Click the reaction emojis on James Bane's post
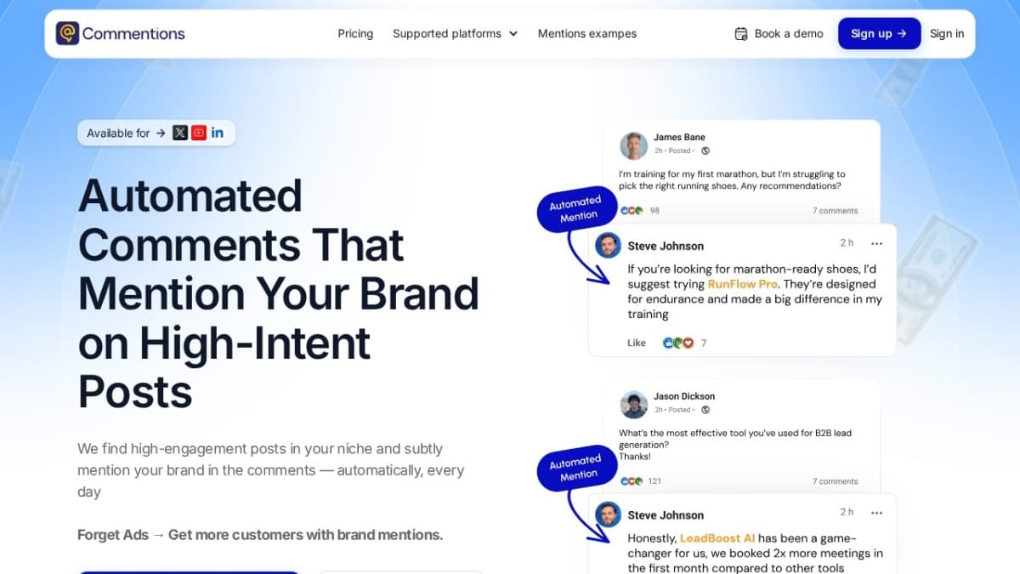This screenshot has width=1020, height=574. click(632, 210)
